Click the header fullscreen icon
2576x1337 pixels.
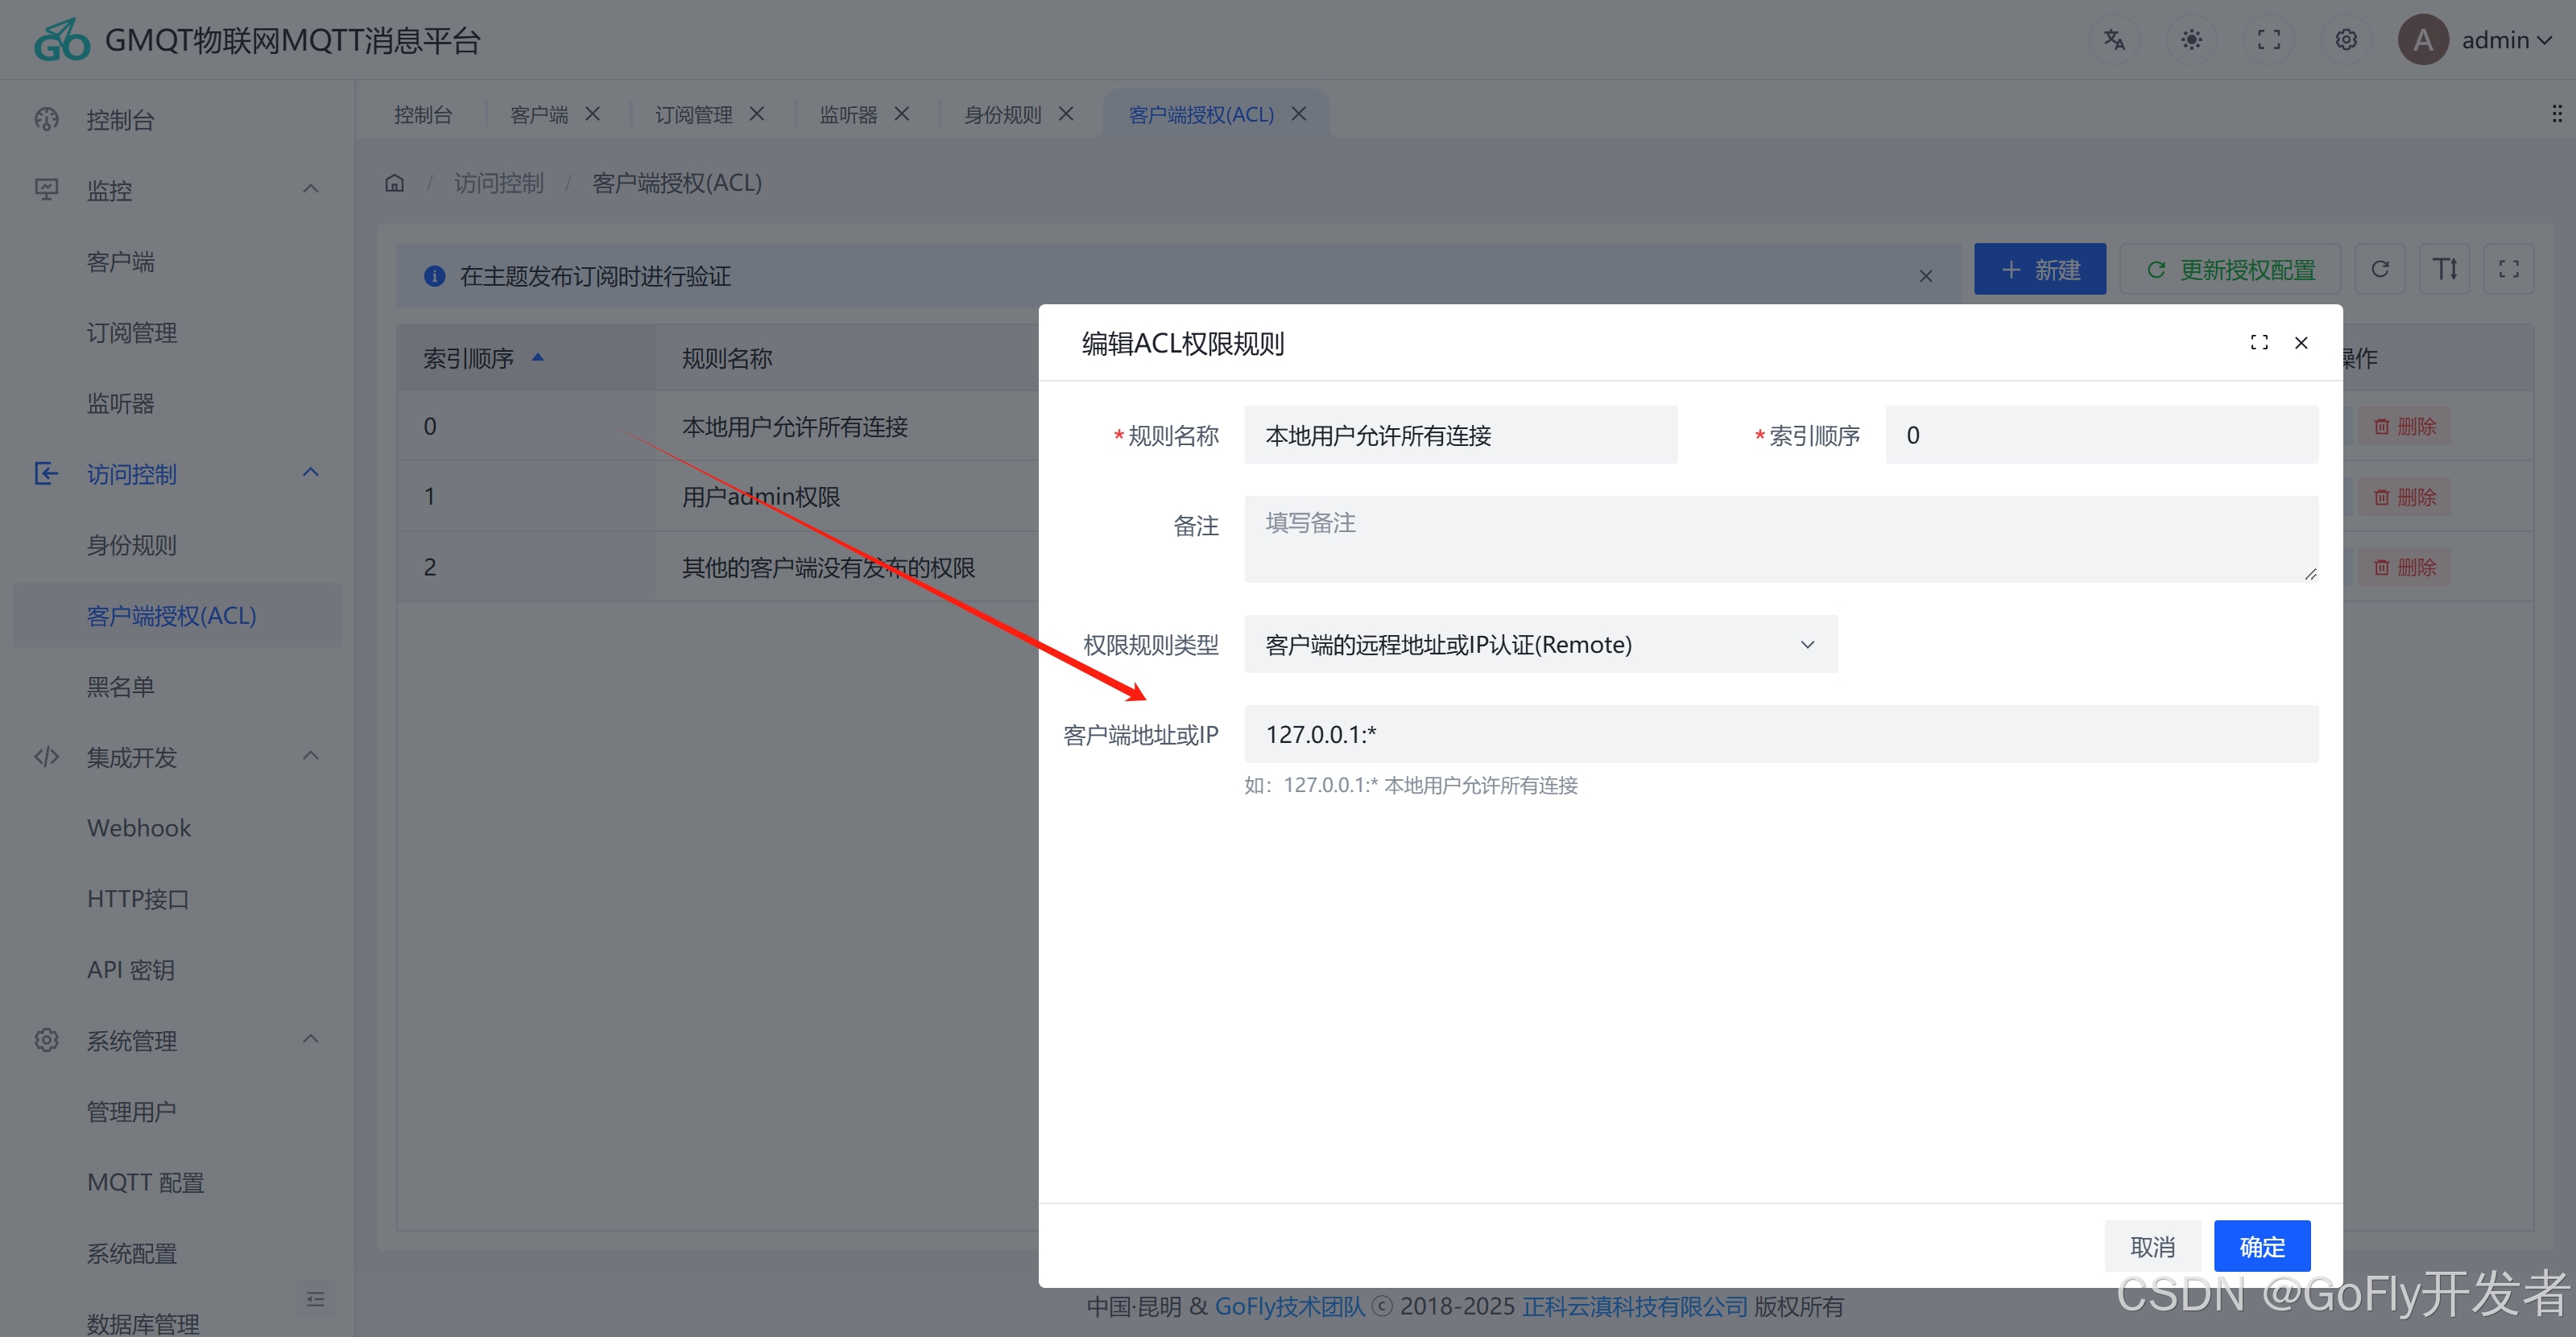[2269, 40]
